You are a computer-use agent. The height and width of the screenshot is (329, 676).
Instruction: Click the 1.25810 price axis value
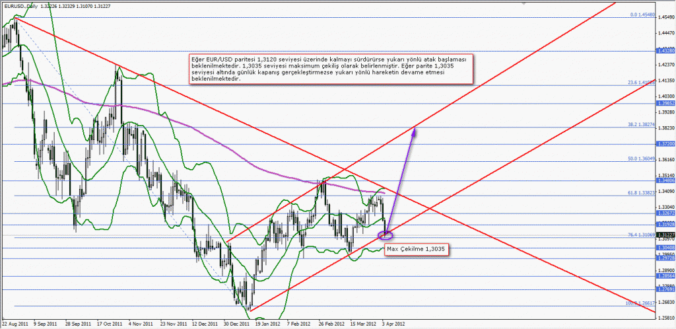(x=667, y=317)
